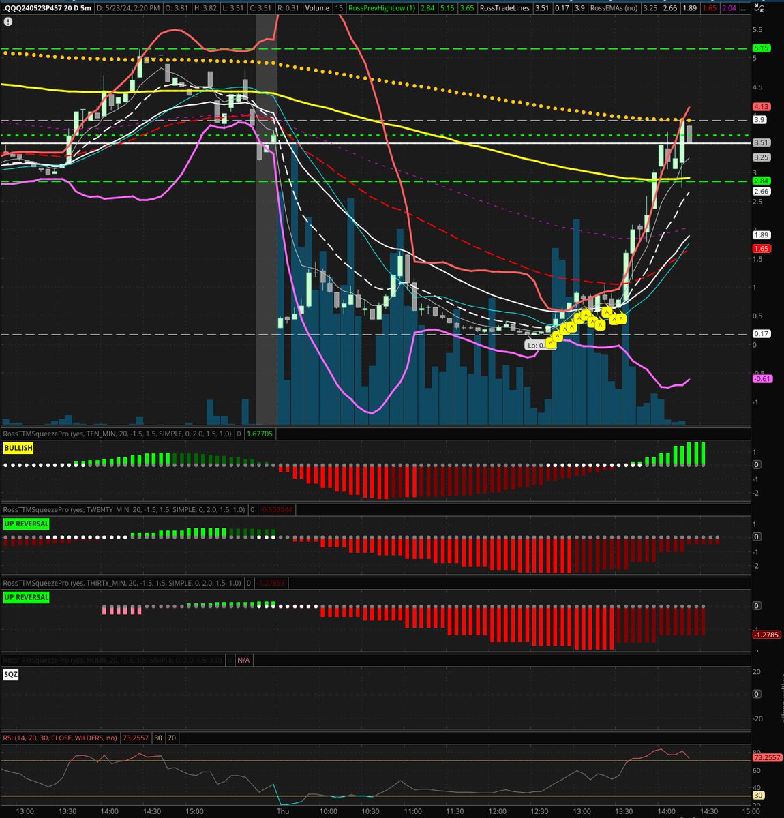784x818 pixels.
Task: Click the magenta 2.04 value in the header
Action: point(729,8)
